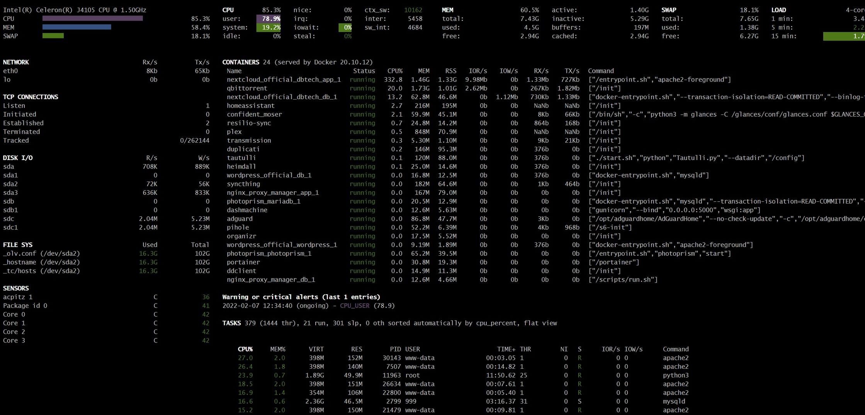This screenshot has height=415, width=865.
Task: Select the pihole container name
Action: point(238,228)
